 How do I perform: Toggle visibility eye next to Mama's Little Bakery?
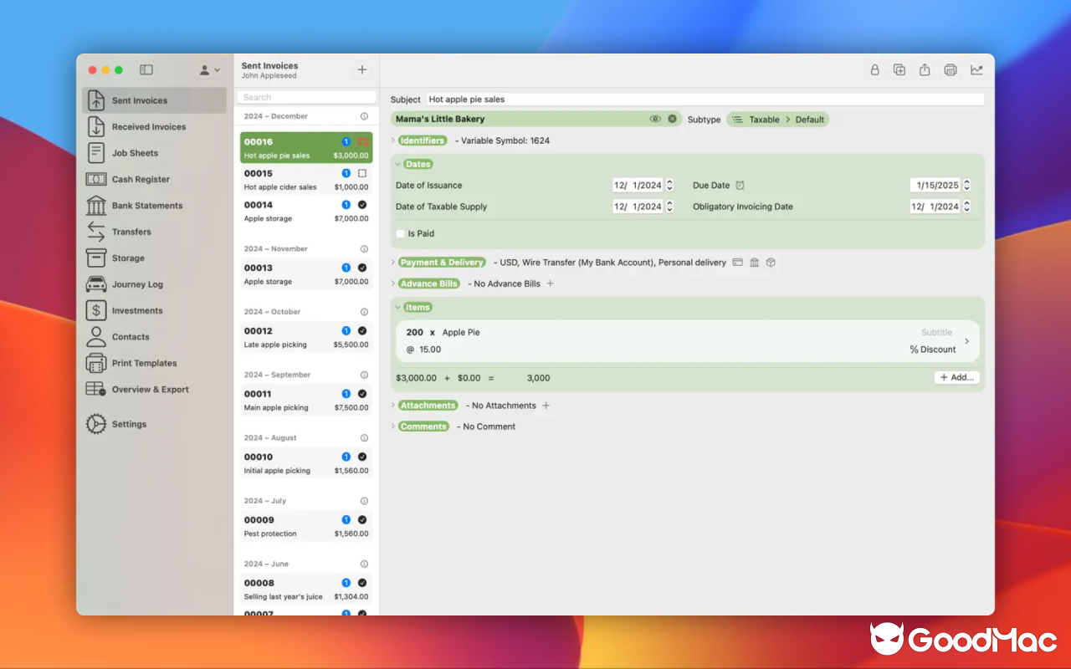pos(657,119)
